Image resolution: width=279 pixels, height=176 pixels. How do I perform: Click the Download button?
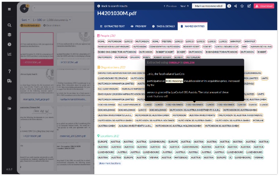click(x=264, y=6)
